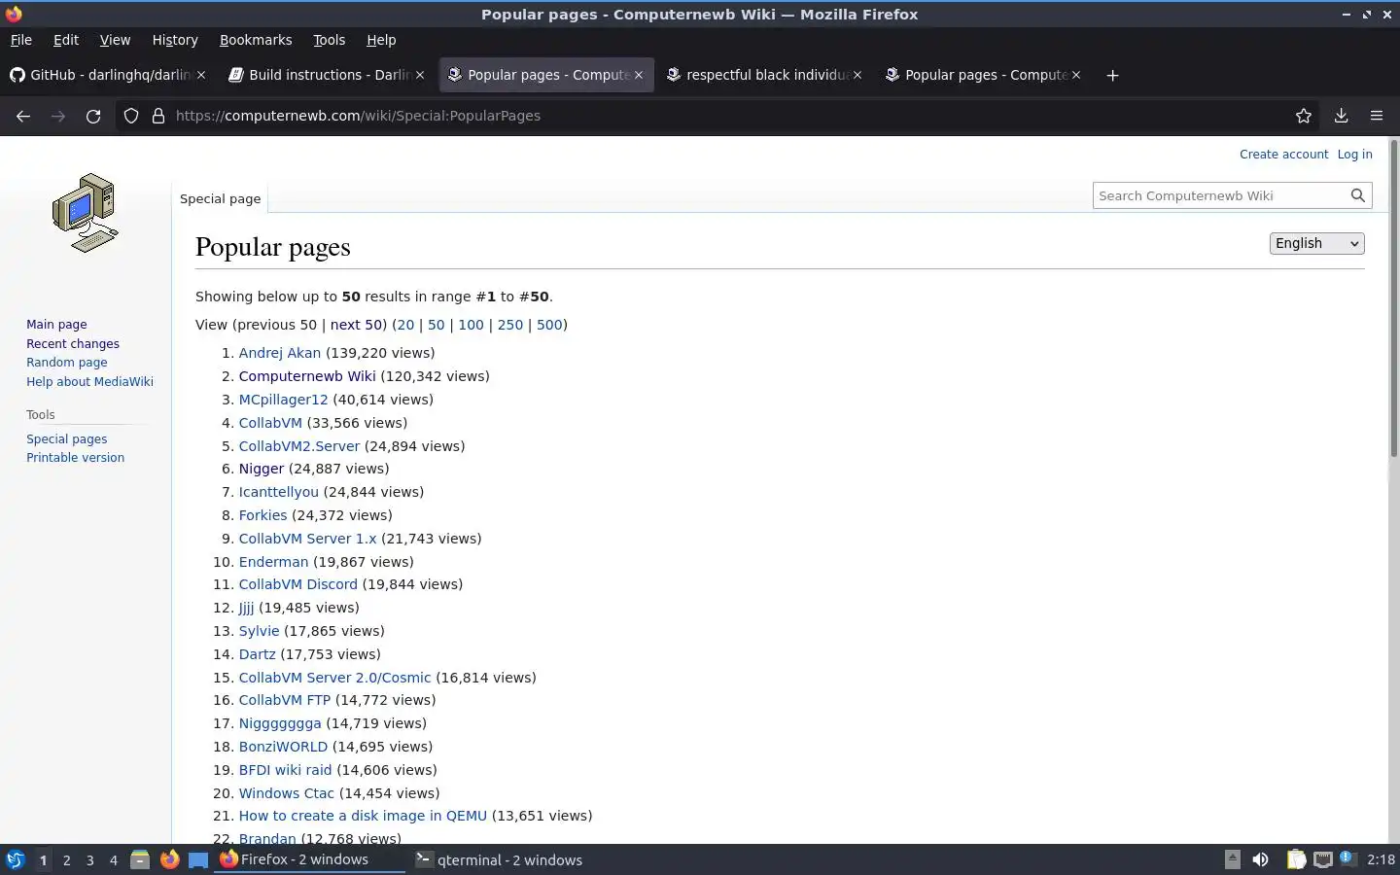Open How to create a disk image in QEMU
Screen dimensions: 1400x875
tap(363, 816)
